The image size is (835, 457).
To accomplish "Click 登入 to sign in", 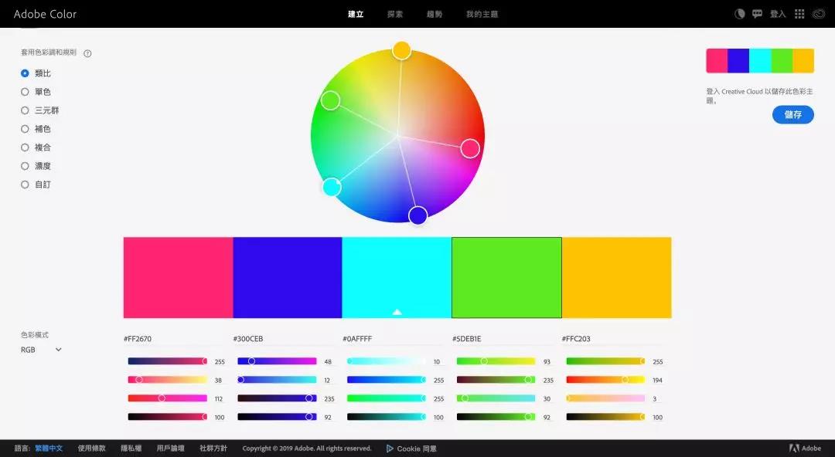I will [778, 14].
